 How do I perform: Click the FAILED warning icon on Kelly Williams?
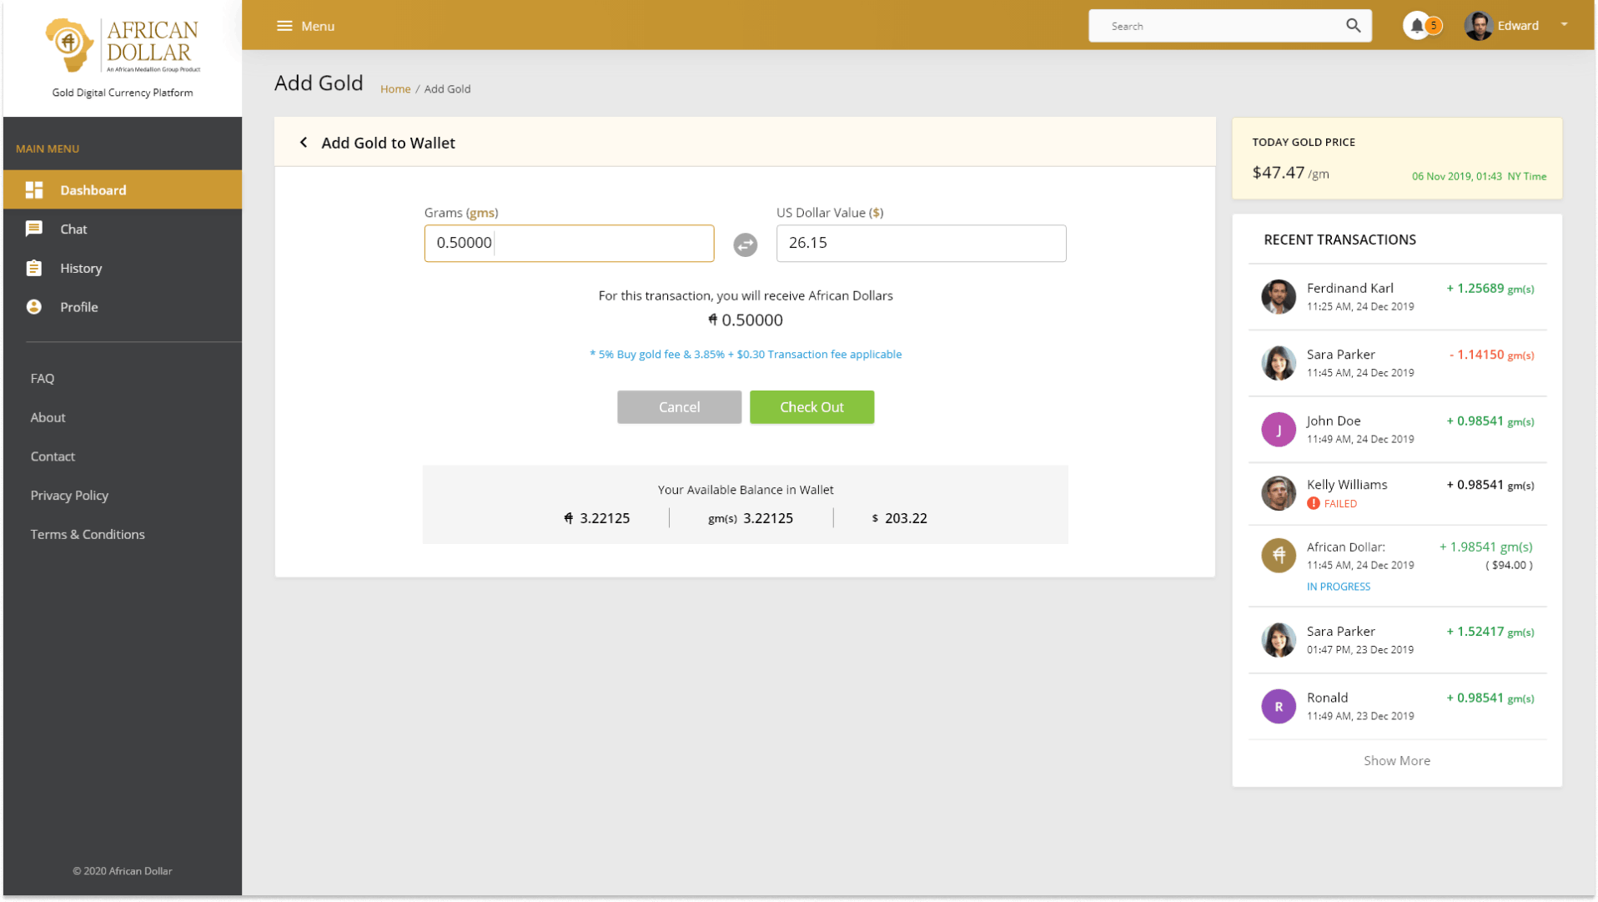click(x=1313, y=503)
